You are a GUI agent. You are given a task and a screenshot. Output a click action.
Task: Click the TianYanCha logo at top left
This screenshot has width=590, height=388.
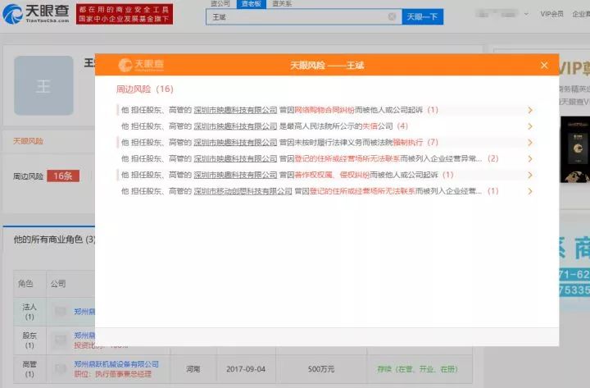36,14
